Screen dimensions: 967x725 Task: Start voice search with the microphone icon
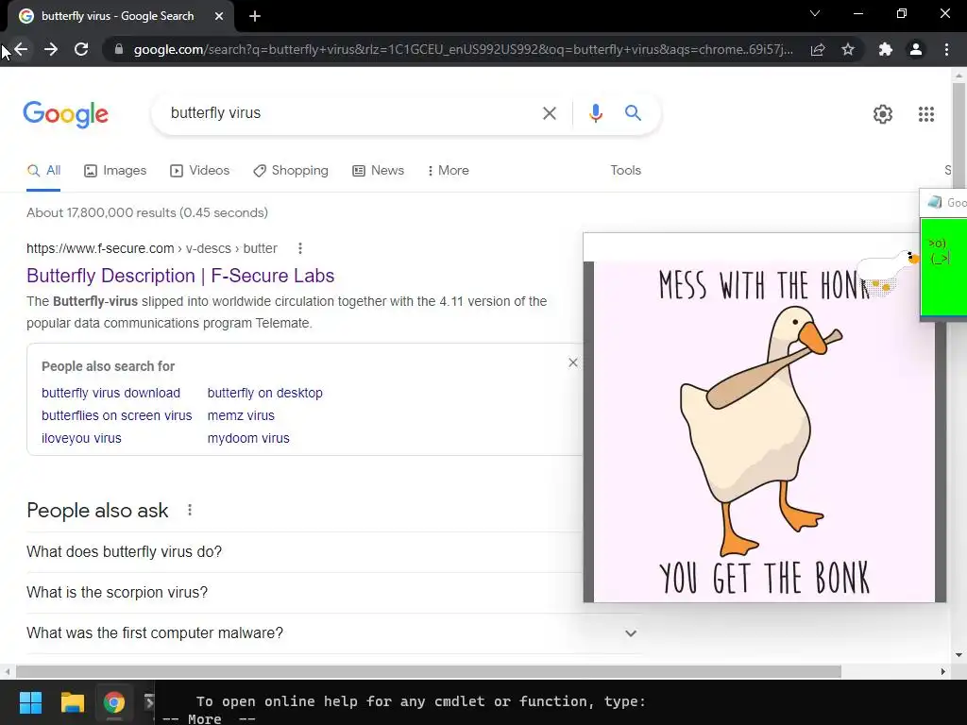595,113
